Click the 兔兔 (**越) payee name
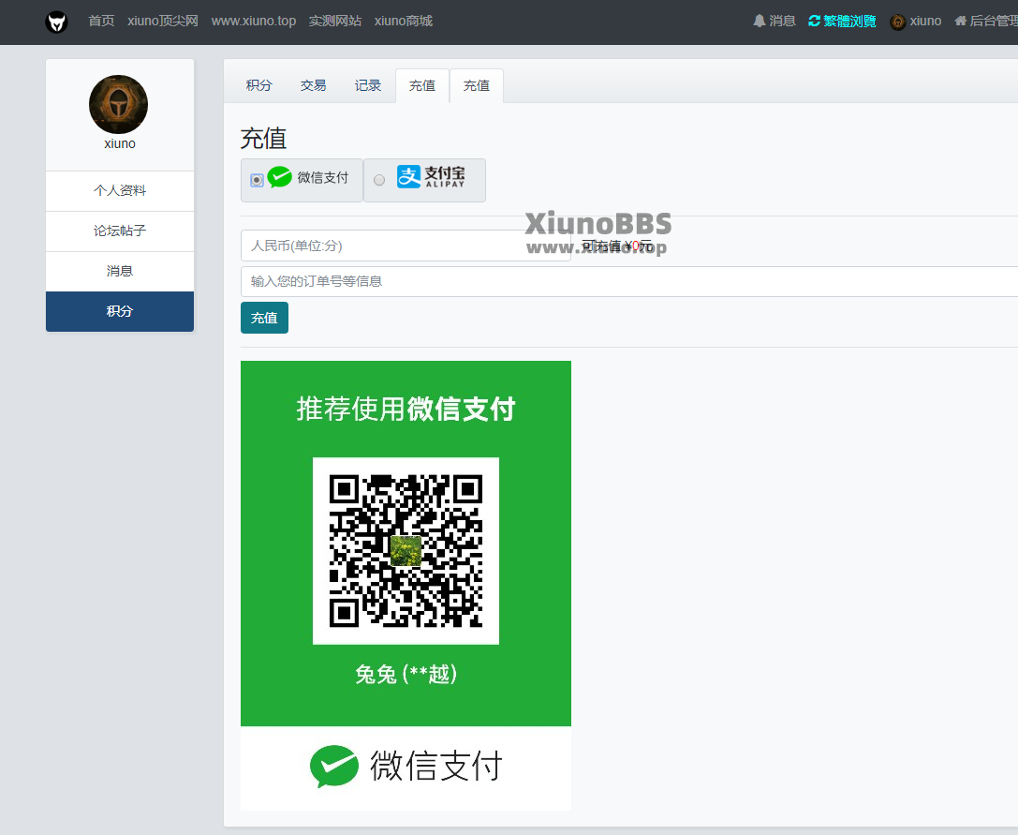1018x835 pixels. pyautogui.click(x=406, y=674)
